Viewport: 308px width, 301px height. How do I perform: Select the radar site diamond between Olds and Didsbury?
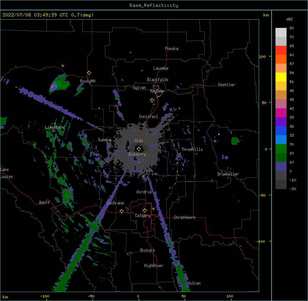pyautogui.click(x=139, y=149)
